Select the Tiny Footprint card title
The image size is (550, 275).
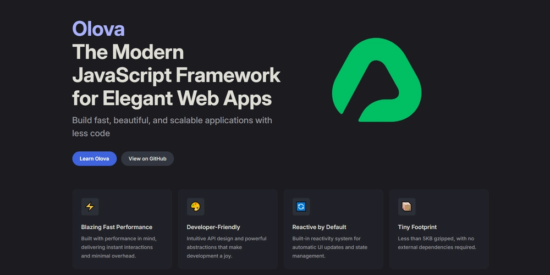[x=417, y=227]
